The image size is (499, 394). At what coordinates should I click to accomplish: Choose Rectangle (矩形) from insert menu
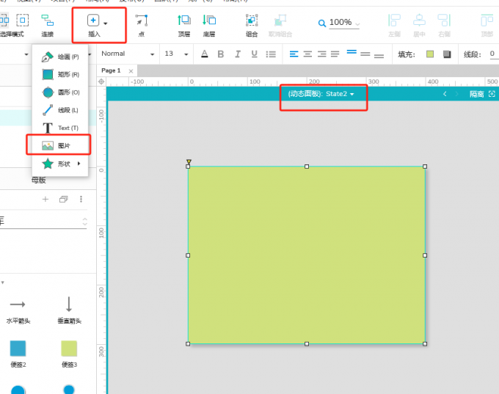coord(60,75)
